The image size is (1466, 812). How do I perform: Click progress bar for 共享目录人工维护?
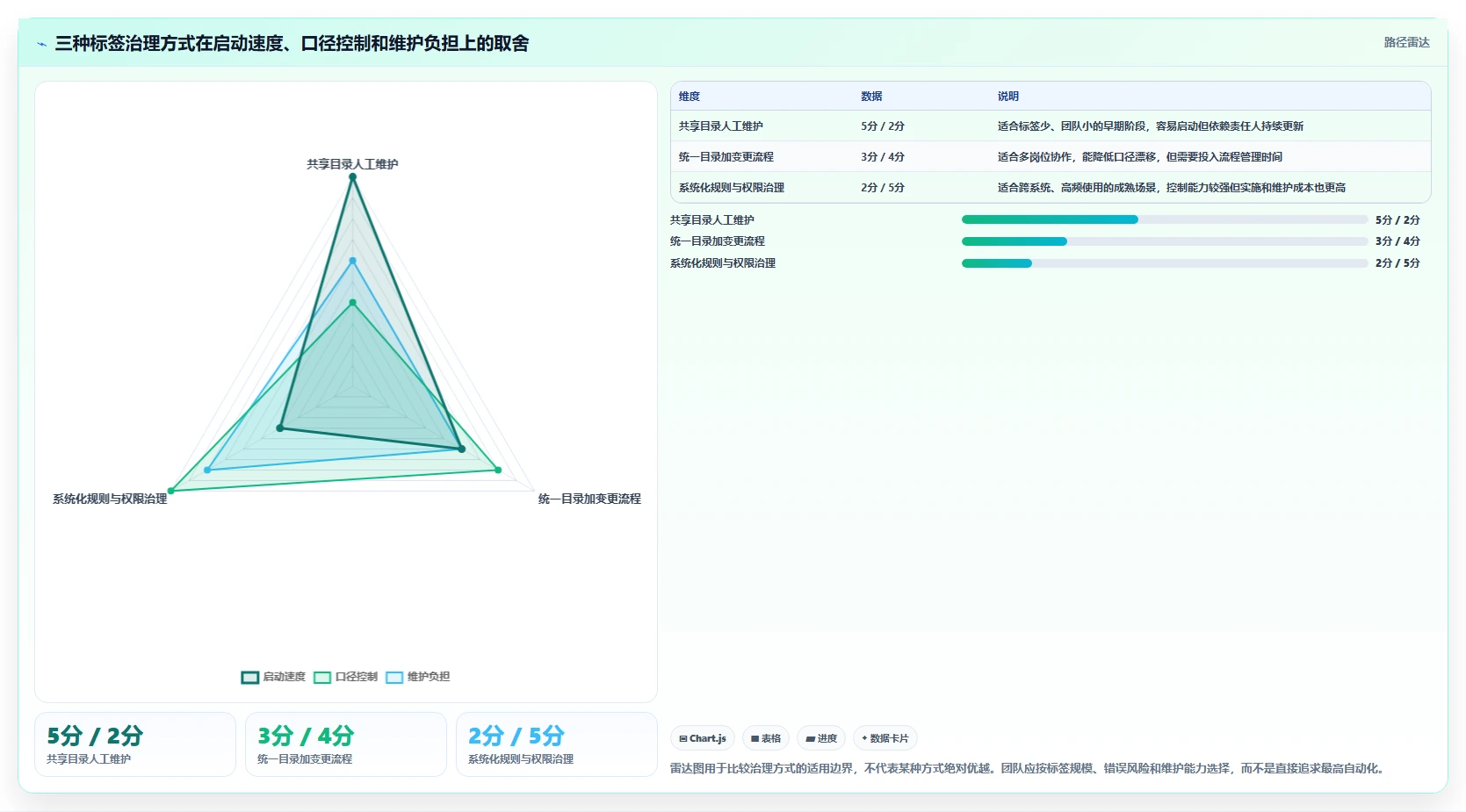click(1165, 219)
